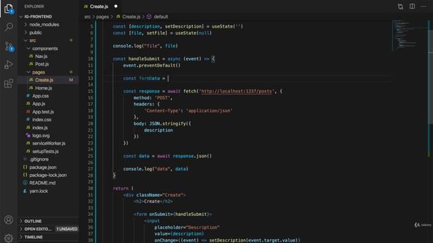Screen dimensions: 433x243
Task: Click line number 15 in gutter
Action: tap(90, 91)
